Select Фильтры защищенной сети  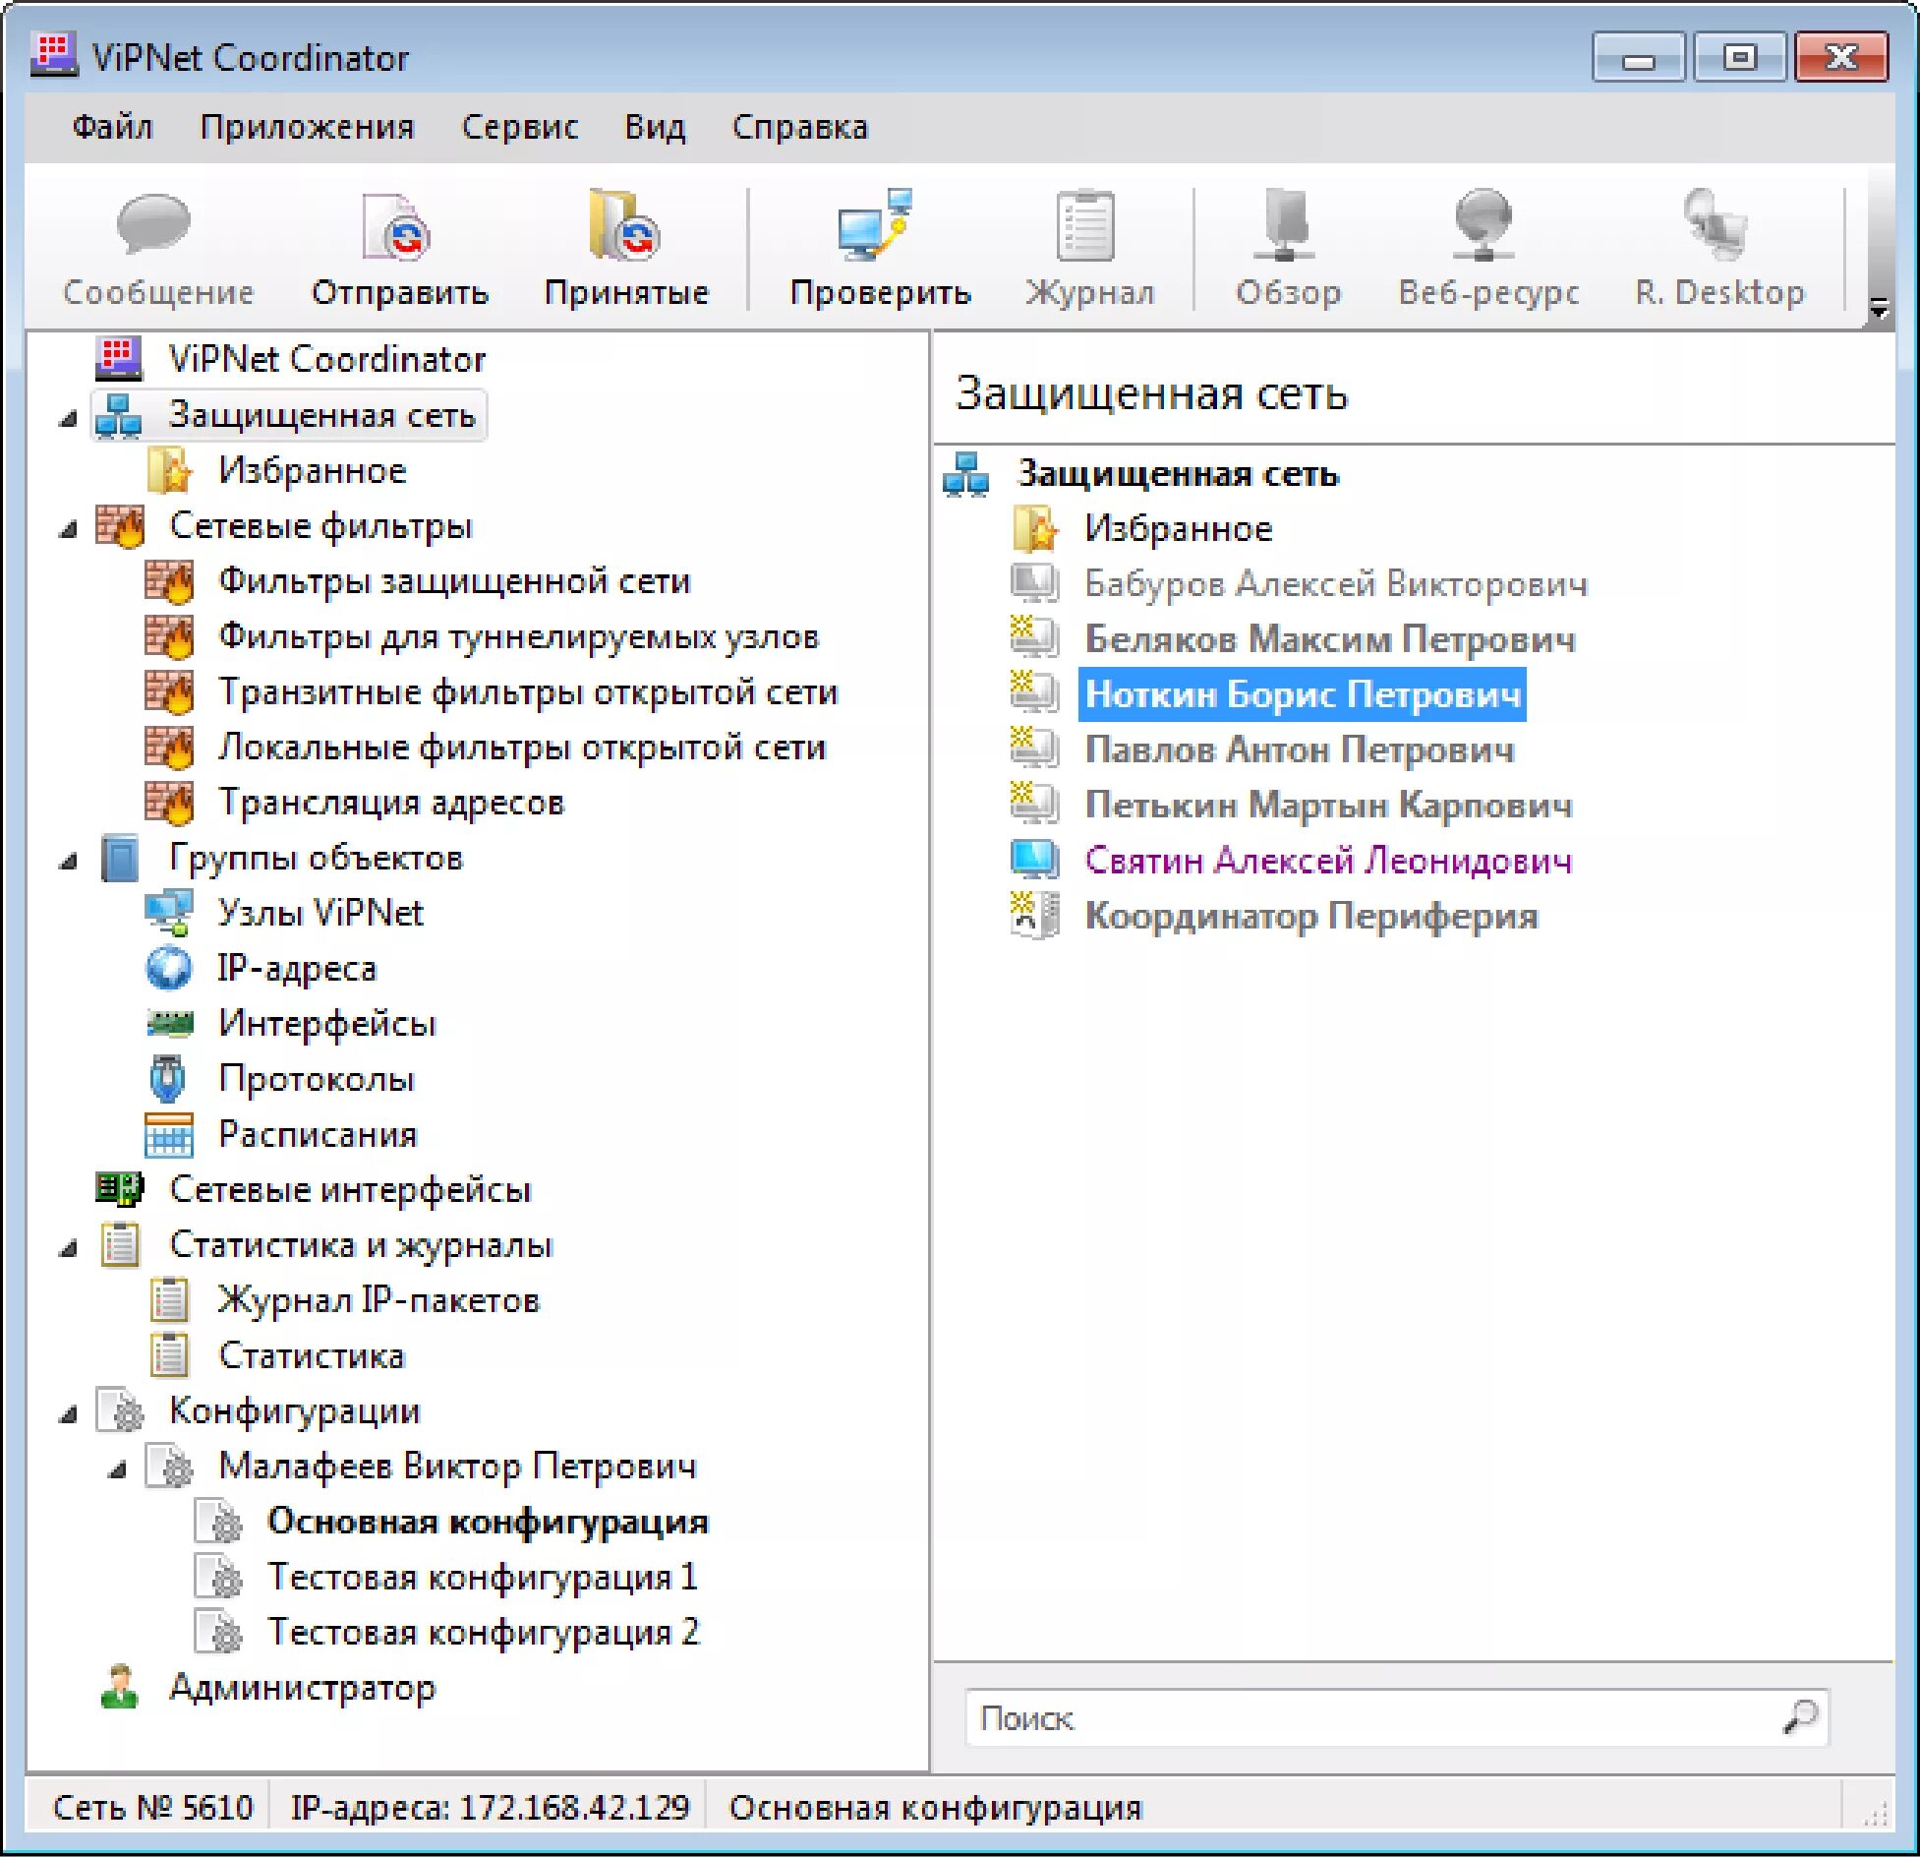point(454,580)
